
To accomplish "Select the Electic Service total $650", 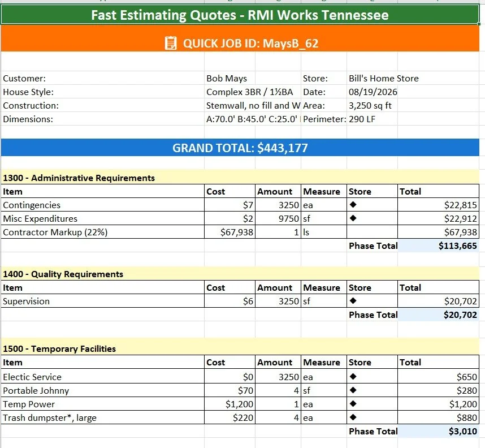I will [438, 377].
